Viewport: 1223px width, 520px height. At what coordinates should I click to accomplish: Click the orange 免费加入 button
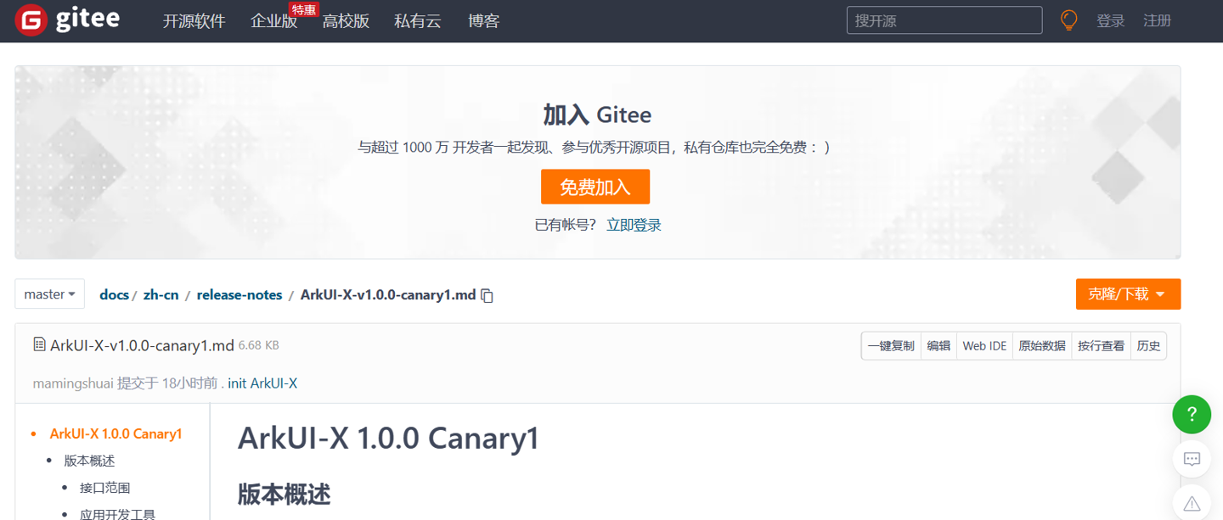[595, 187]
